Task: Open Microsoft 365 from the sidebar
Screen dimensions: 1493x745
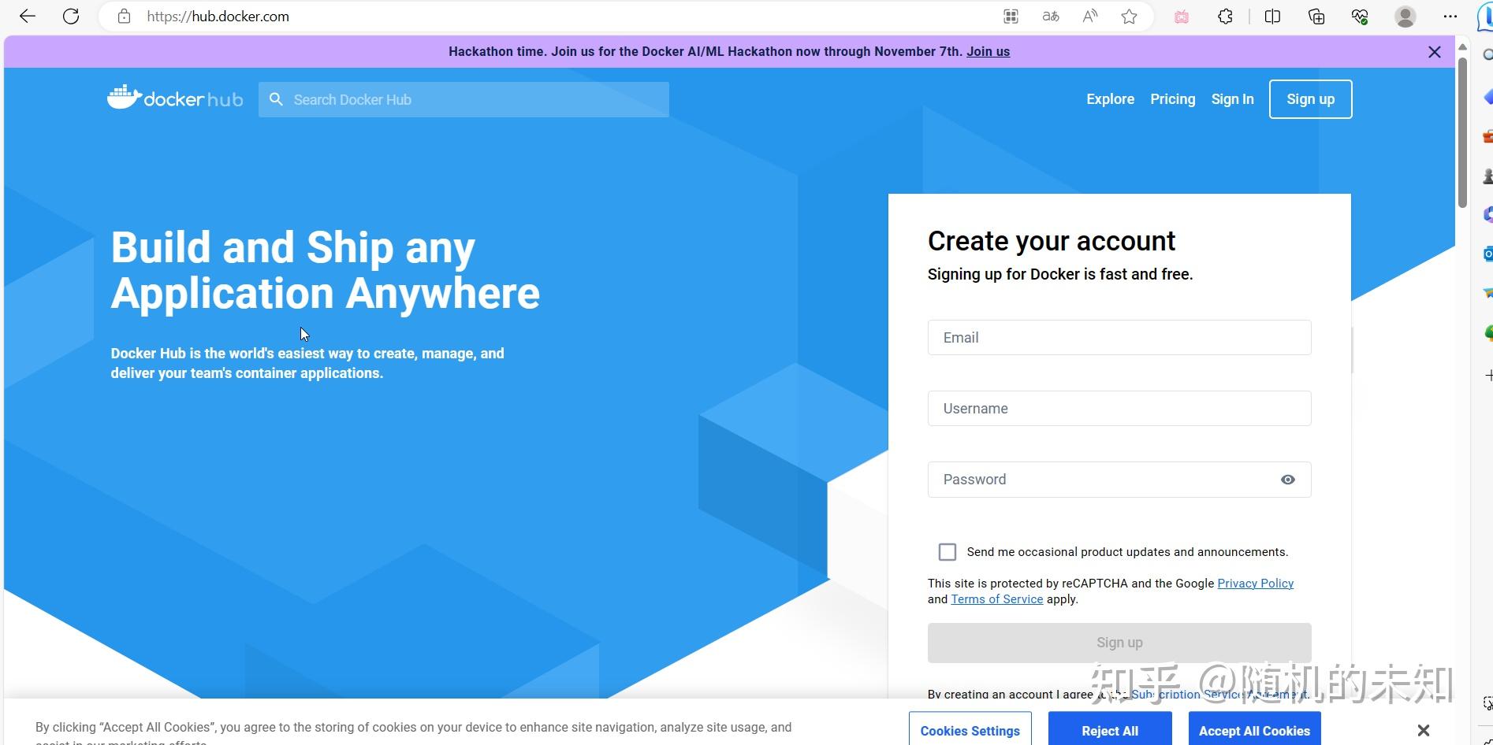Action: (x=1487, y=214)
